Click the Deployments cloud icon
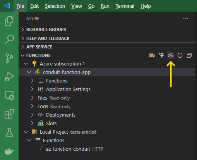Viewport: 197px width, 160px height. [41, 115]
